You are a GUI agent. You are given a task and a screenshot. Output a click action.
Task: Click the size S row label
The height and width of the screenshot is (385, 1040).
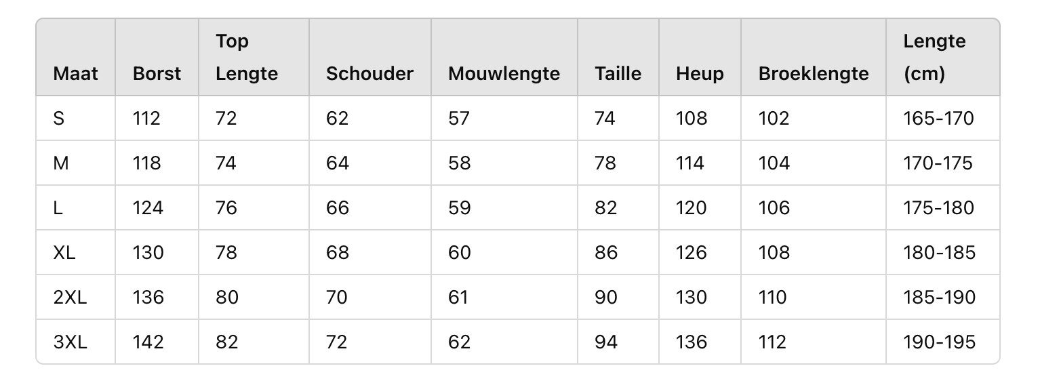[59, 118]
